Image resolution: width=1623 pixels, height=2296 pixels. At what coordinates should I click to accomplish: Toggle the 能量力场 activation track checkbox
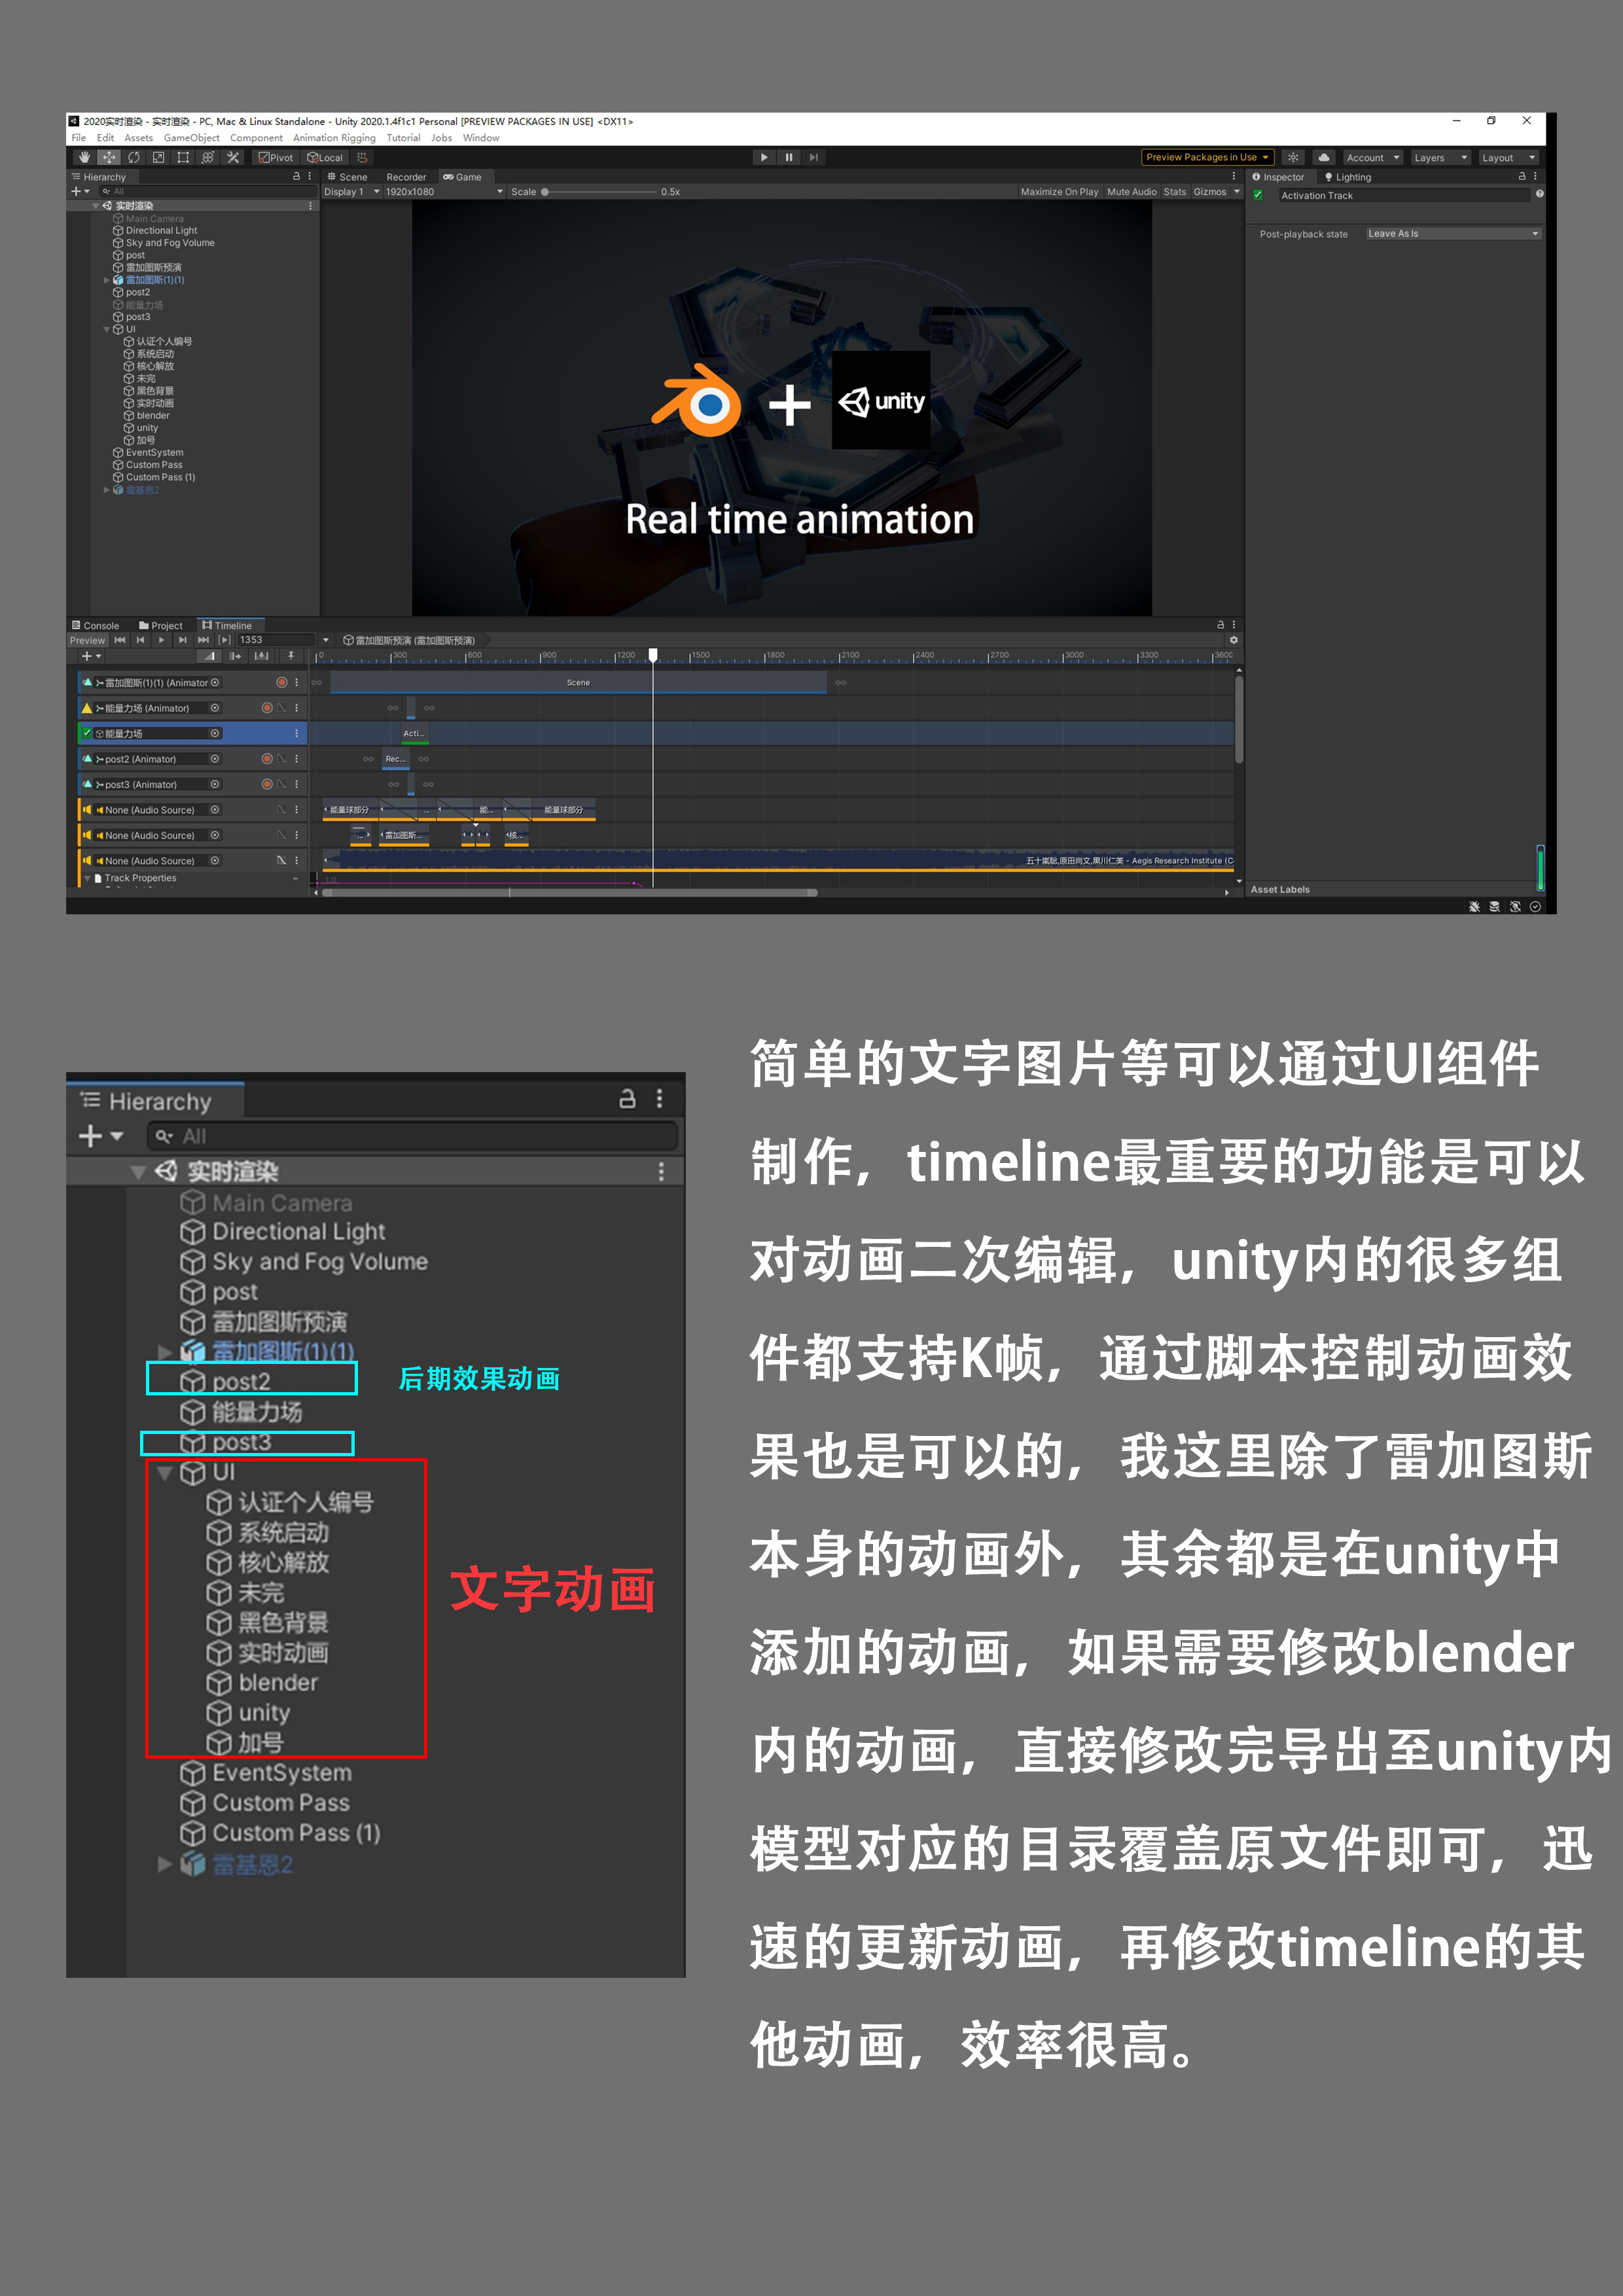(x=87, y=733)
